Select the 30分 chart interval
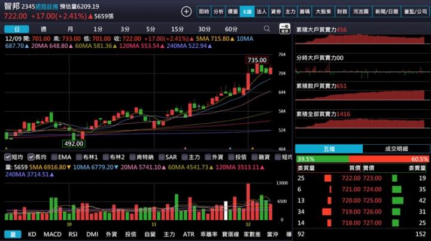The width and height of the screenshot is (431, 241). point(204,29)
